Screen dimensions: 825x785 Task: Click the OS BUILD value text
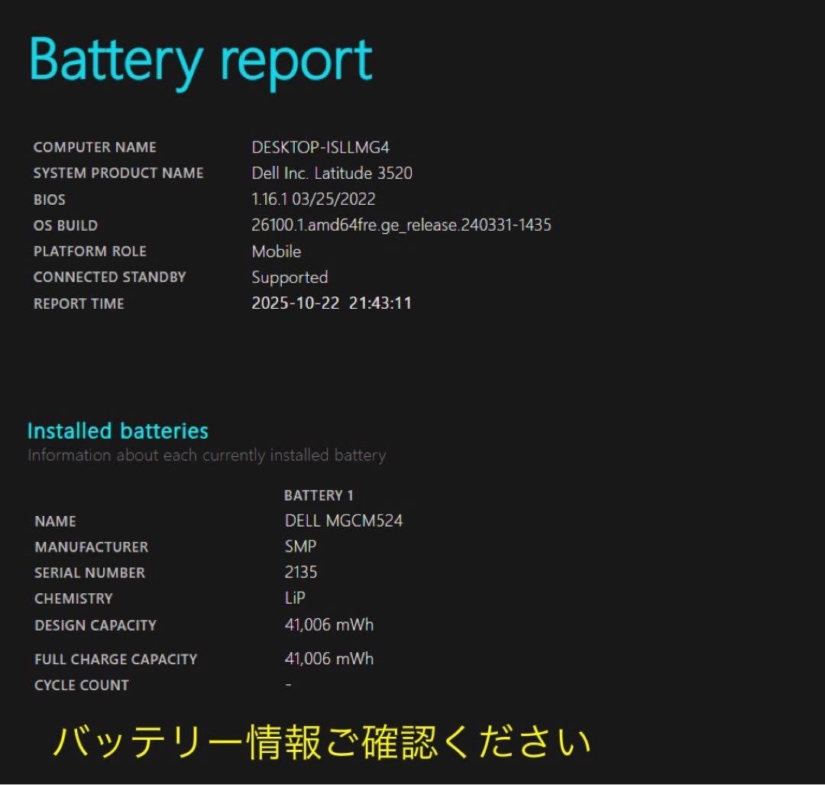pos(401,225)
